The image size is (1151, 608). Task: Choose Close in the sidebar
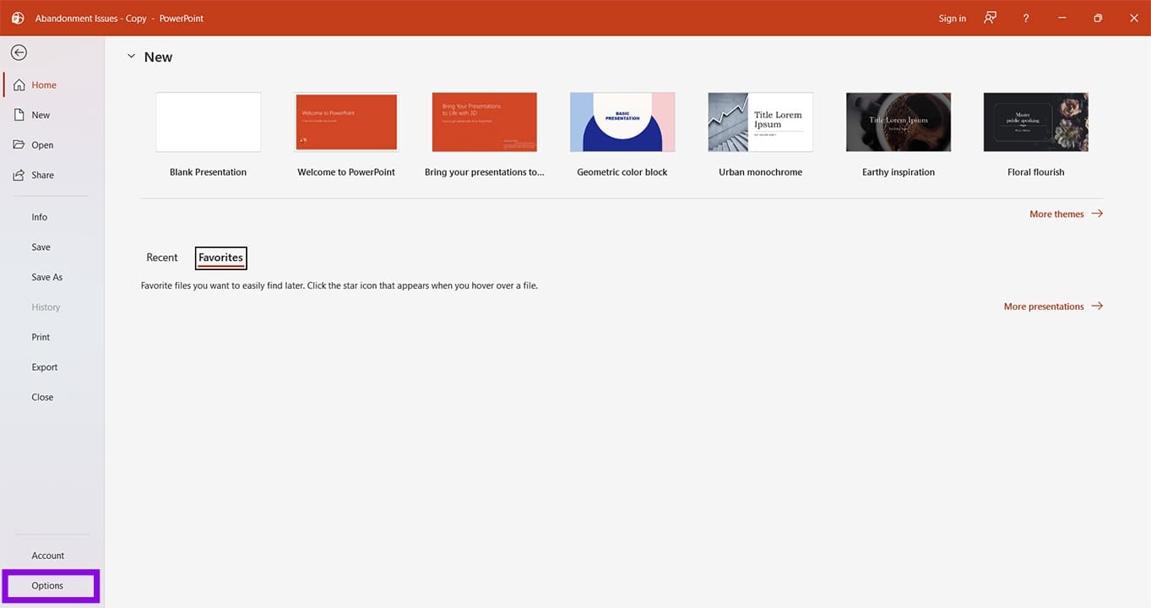click(42, 397)
